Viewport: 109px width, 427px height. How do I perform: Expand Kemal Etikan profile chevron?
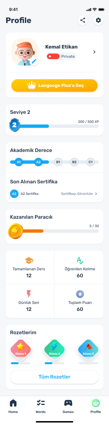[x=94, y=52]
